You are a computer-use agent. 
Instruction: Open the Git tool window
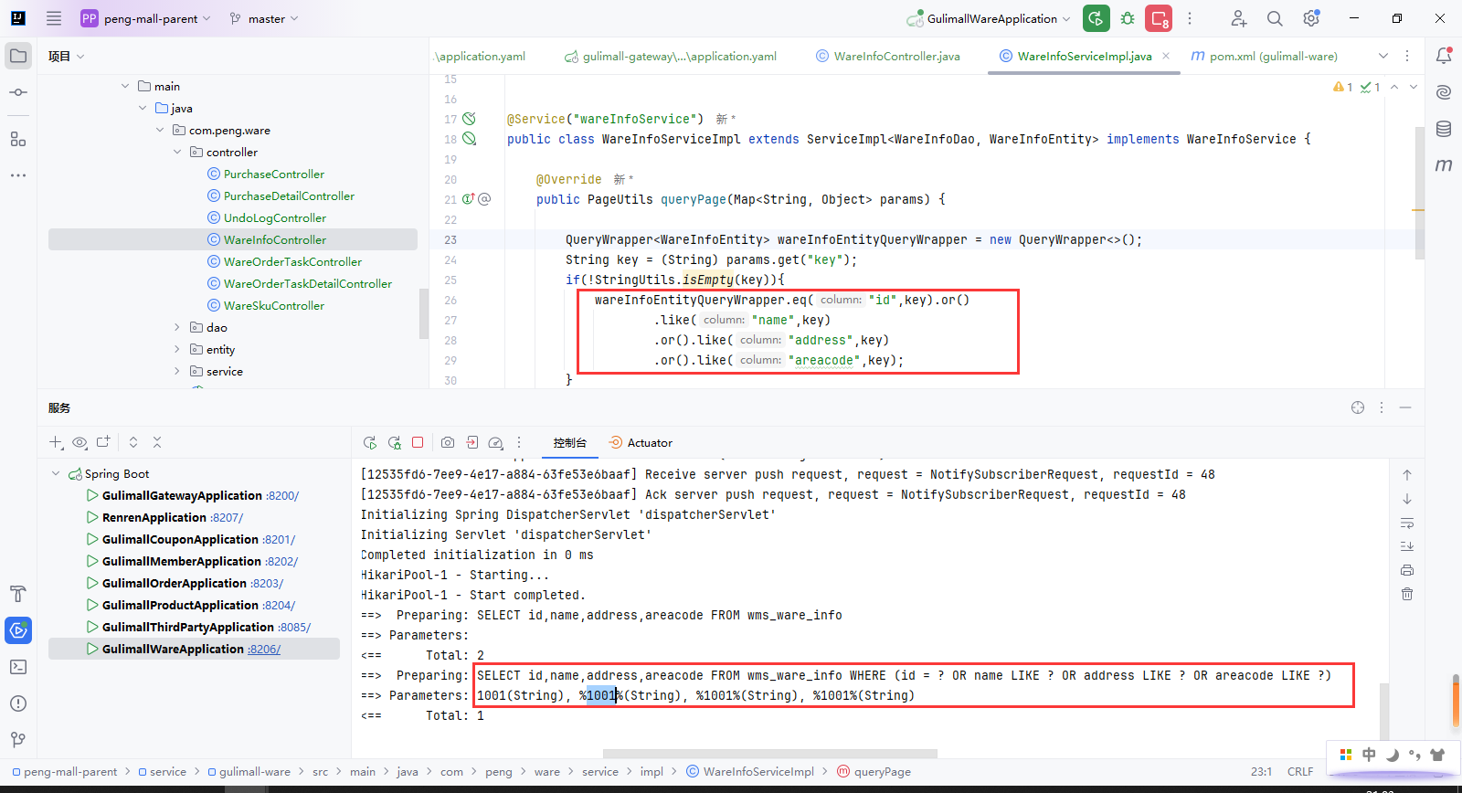18,740
